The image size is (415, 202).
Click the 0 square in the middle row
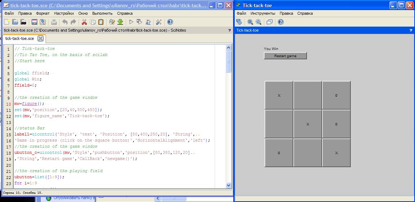[336, 124]
